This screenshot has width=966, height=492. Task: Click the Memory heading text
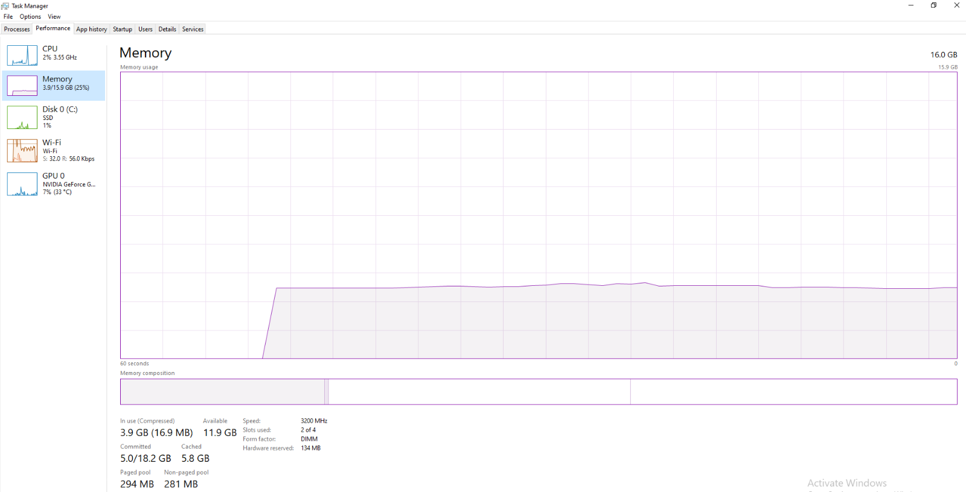pyautogui.click(x=146, y=53)
